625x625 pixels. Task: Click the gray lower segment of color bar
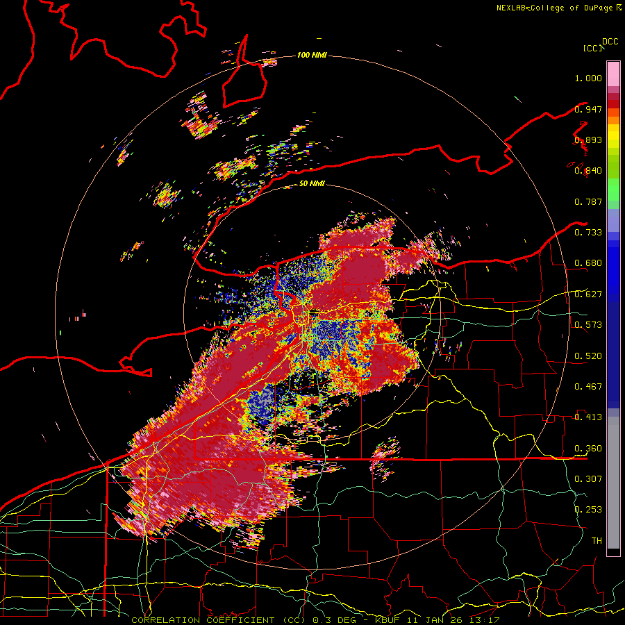(x=613, y=483)
